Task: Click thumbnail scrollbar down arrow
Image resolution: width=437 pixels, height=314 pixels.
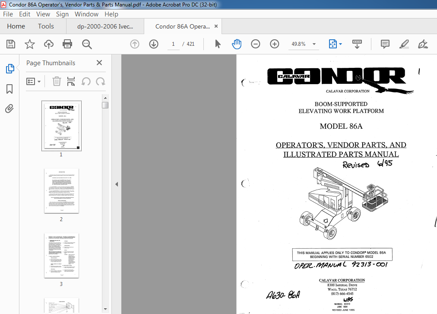Action: click(x=105, y=309)
